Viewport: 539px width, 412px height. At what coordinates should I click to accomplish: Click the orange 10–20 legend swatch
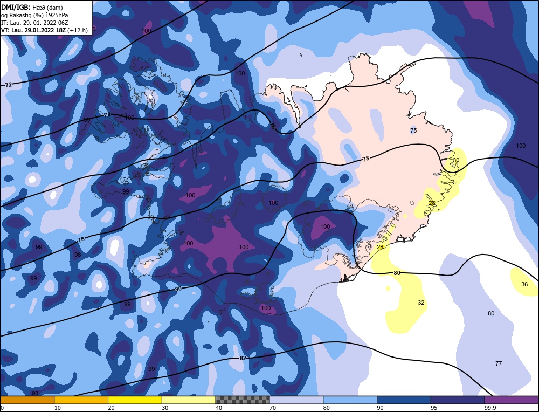pos(81,400)
